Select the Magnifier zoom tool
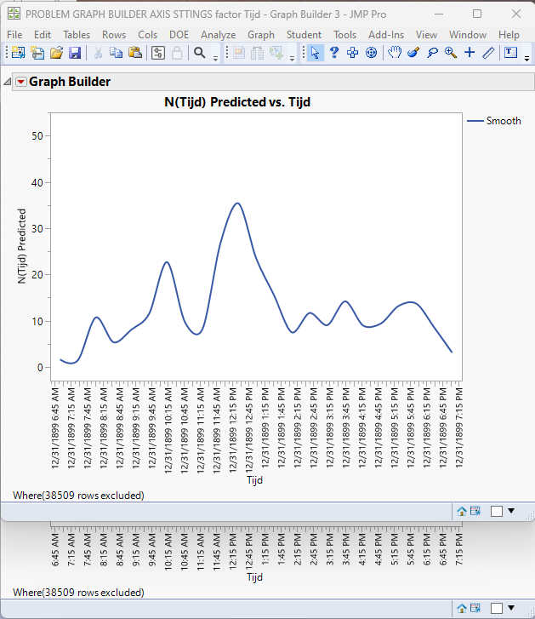Image resolution: width=535 pixels, height=619 pixels. click(451, 53)
